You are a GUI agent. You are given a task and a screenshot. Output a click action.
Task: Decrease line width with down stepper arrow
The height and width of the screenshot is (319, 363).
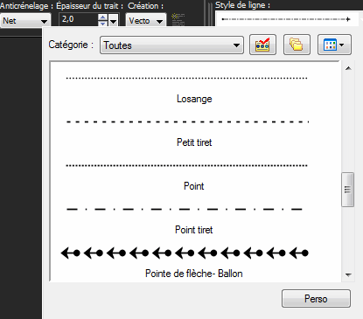coord(102,24)
